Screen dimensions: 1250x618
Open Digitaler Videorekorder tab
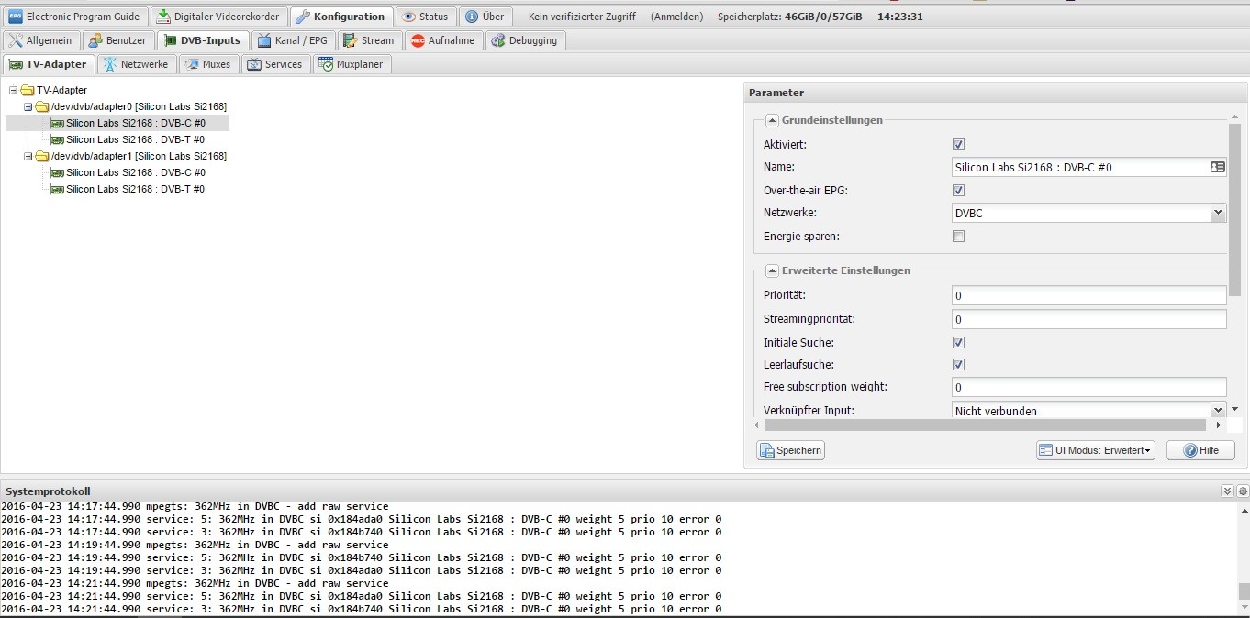click(x=218, y=17)
